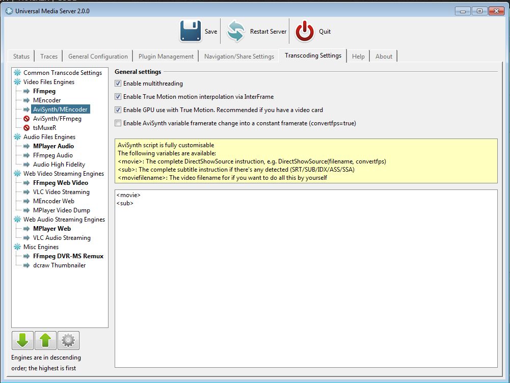The height and width of the screenshot is (383, 510).
Task: Click the arrow icon beside dcraw Thumbnailer
Action: 26,265
